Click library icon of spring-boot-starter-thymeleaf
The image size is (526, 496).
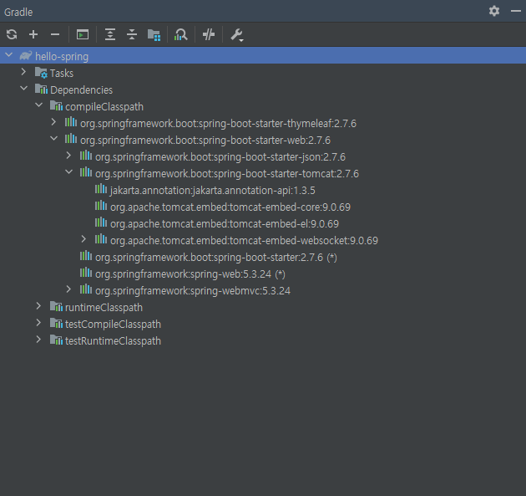pos(71,122)
